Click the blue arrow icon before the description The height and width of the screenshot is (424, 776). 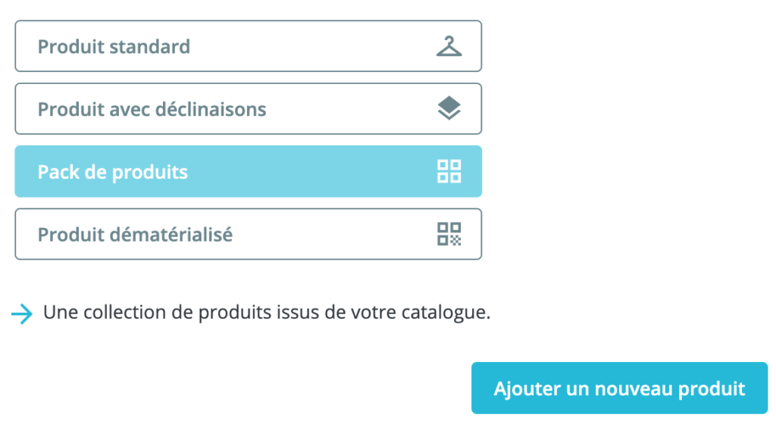(x=23, y=313)
